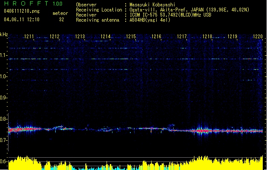Screen dimensions: 267x170
Task: Click time marker 1212
Action: click(54, 37)
